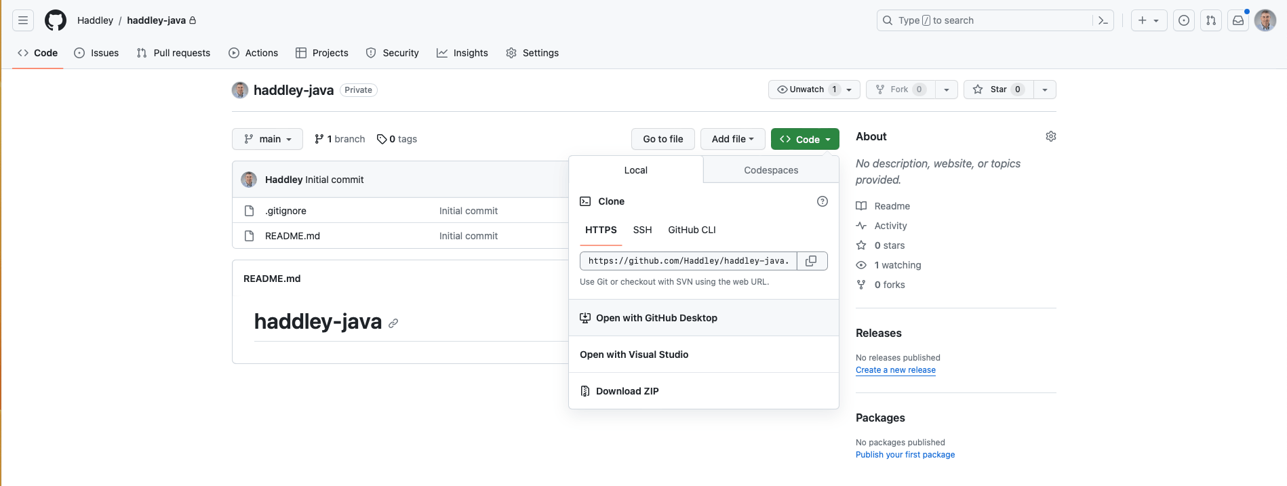Copy the HTTPS clone URL to clipboard

811,261
